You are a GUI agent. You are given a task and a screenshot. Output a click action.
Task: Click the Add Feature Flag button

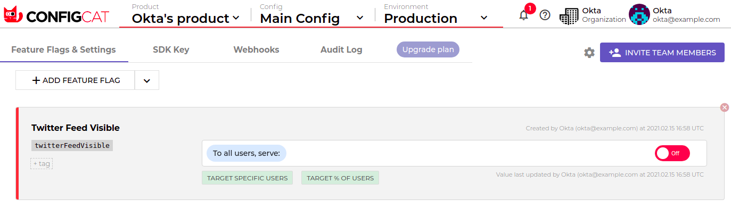76,80
